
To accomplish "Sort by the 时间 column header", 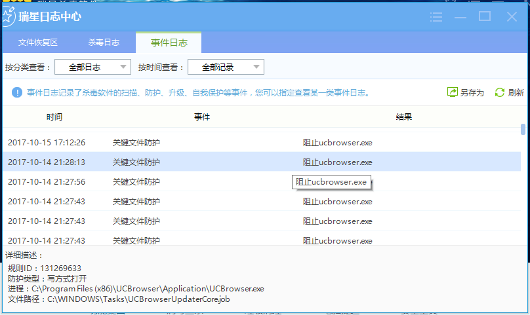I will (54, 117).
